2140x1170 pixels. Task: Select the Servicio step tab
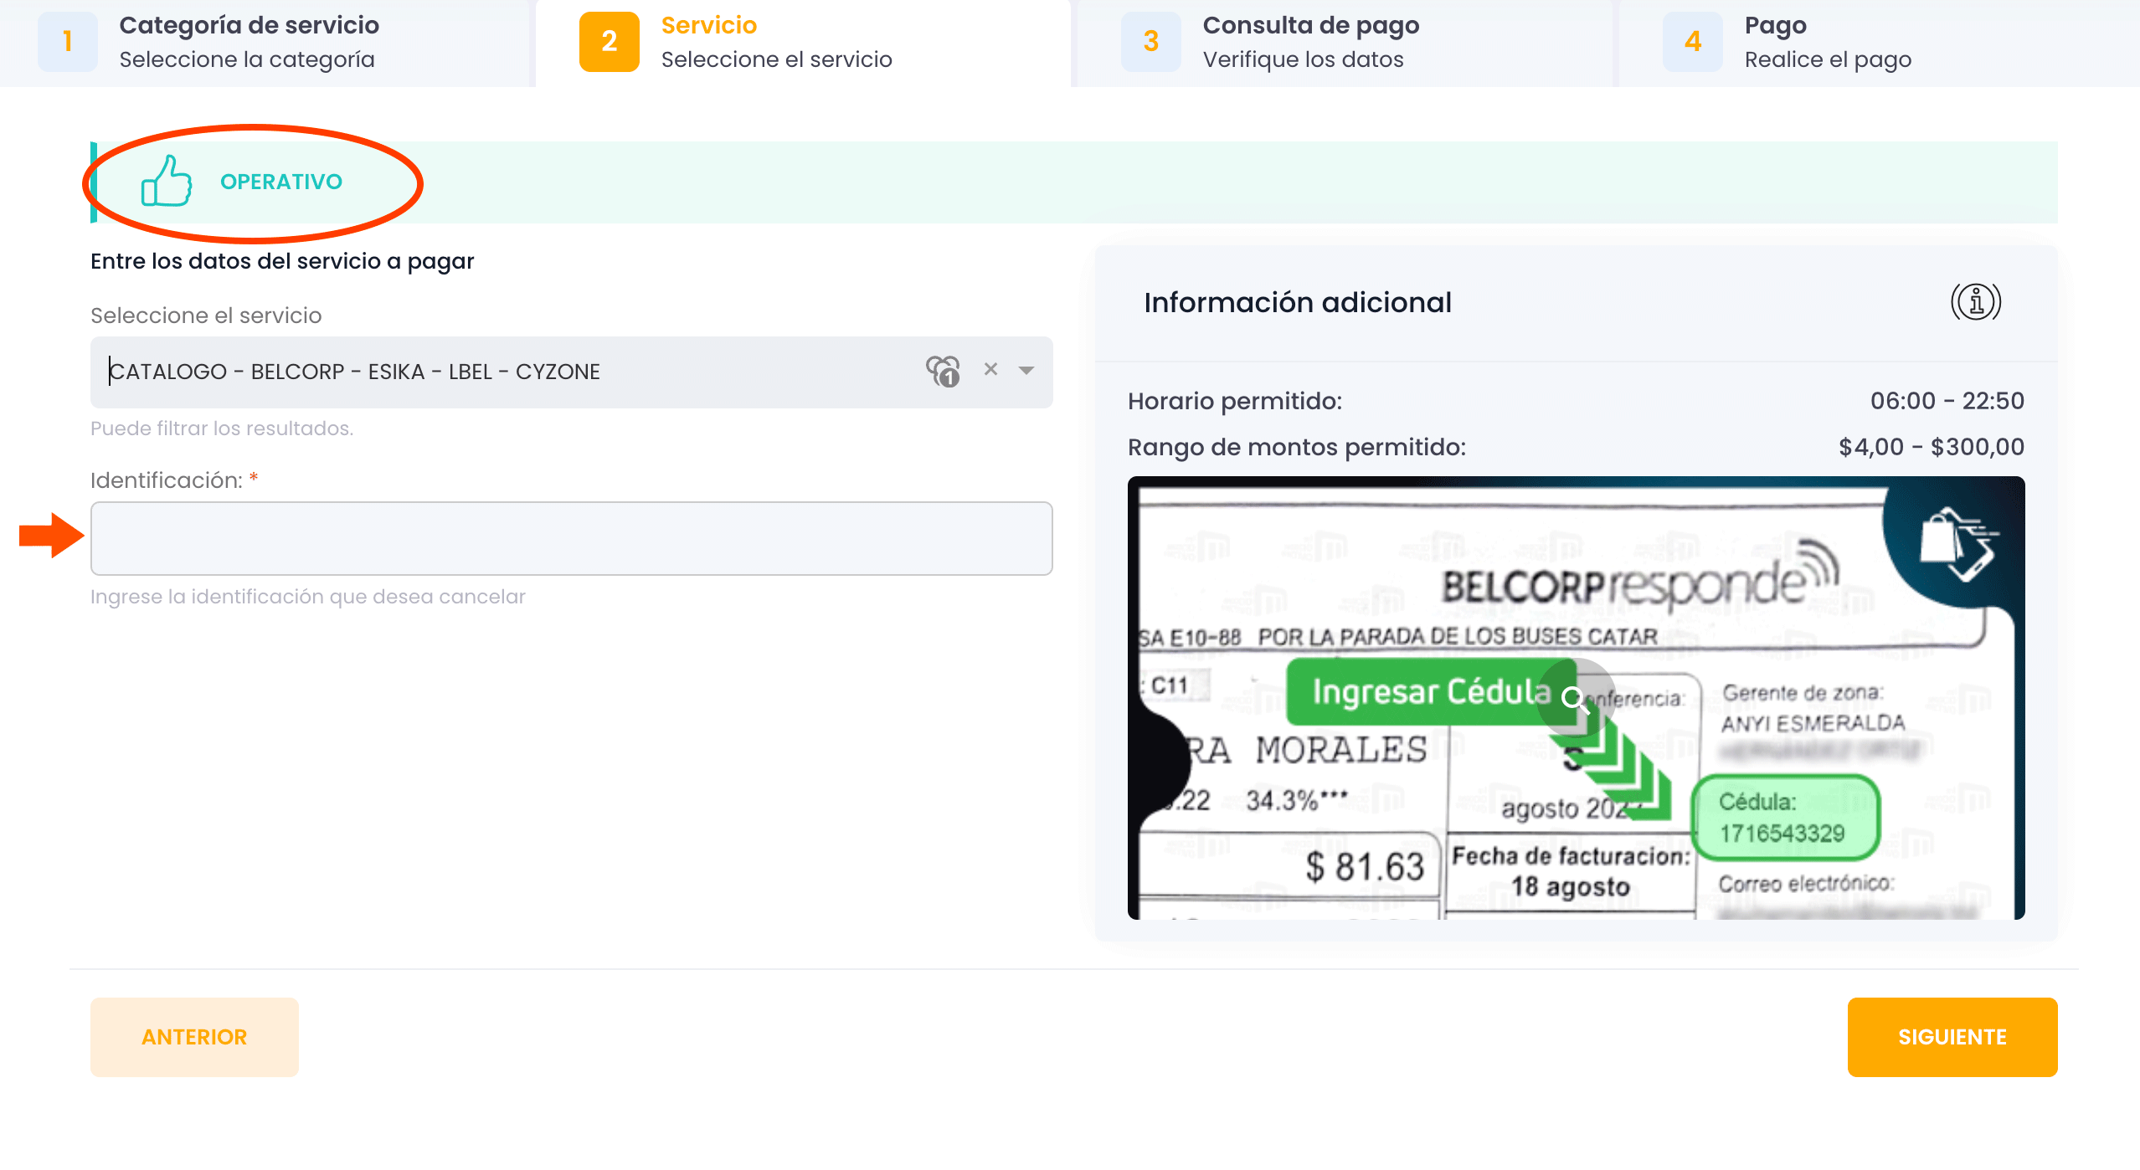tap(803, 42)
